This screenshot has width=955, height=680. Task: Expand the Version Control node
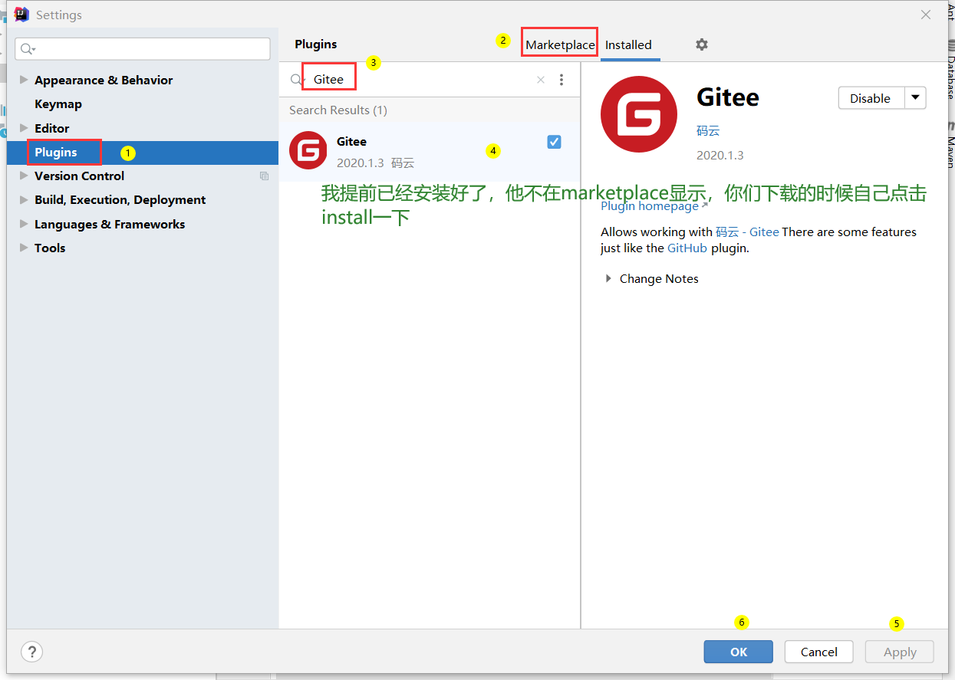click(x=24, y=176)
